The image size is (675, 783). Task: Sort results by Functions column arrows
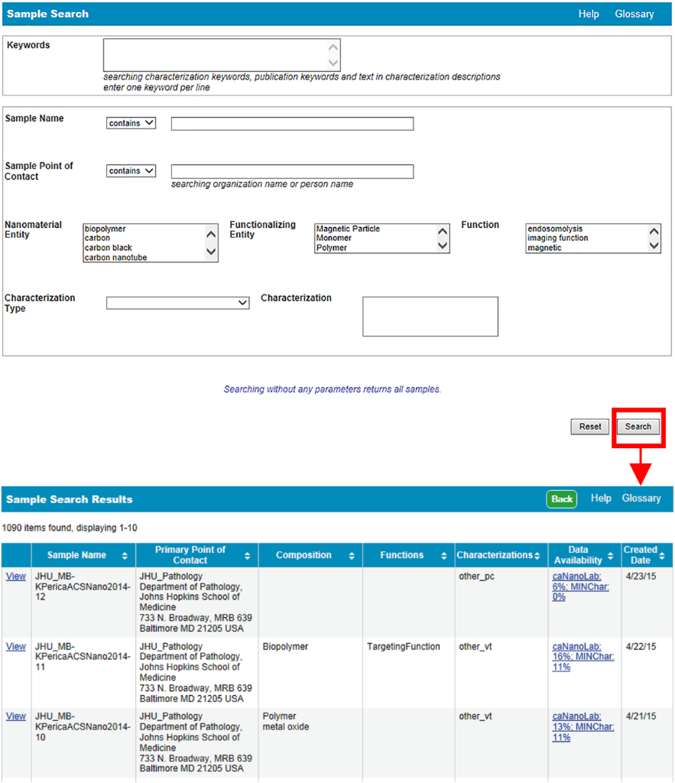coord(443,556)
